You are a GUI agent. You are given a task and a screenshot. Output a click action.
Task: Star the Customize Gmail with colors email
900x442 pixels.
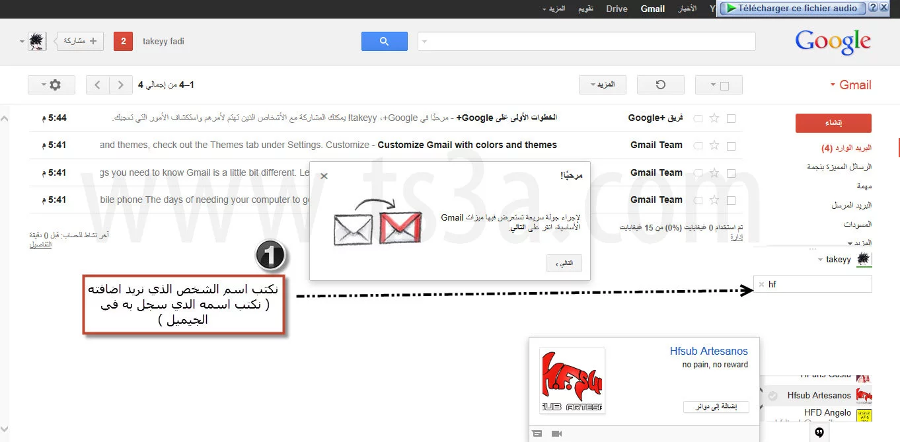pos(714,145)
